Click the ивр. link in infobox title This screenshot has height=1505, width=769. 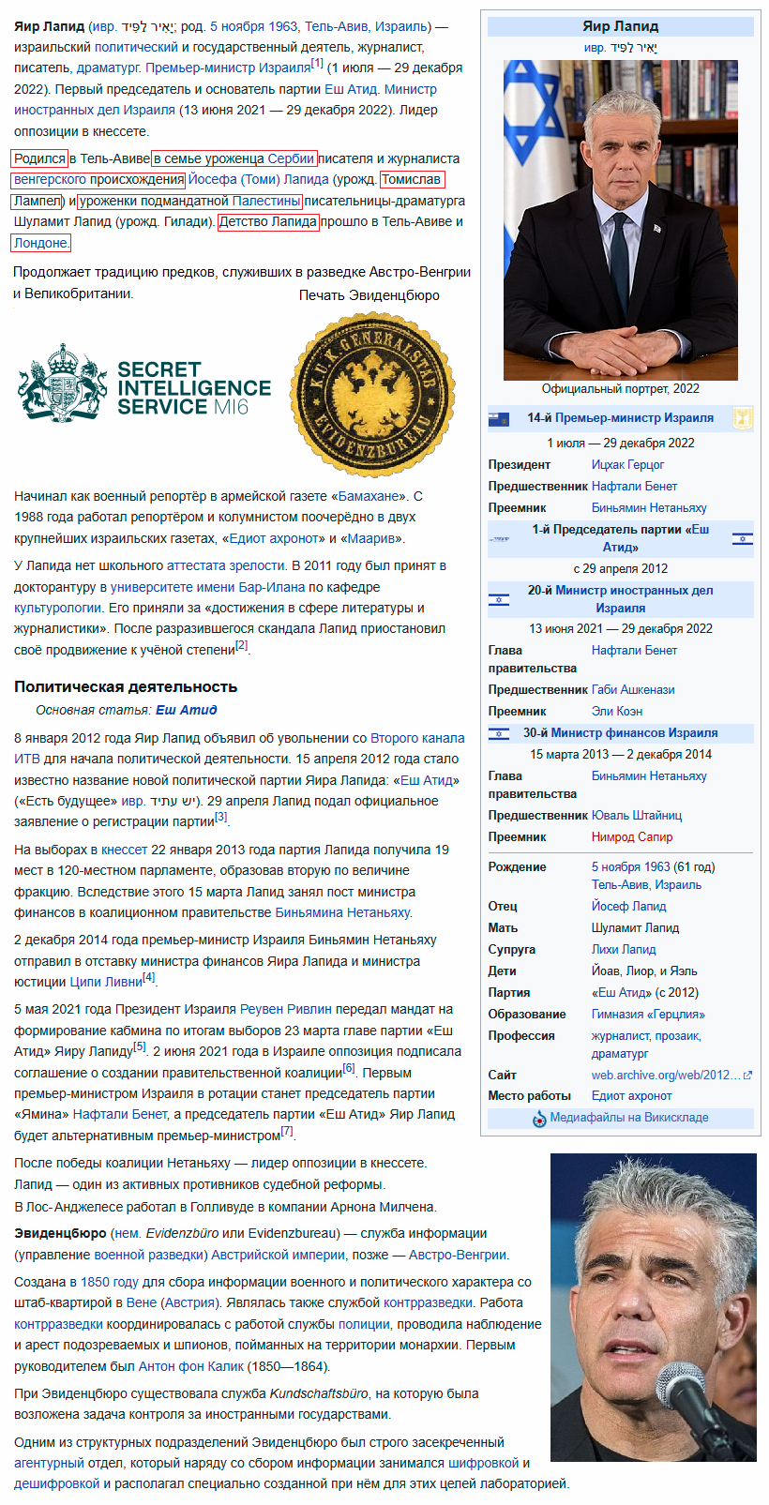[595, 47]
